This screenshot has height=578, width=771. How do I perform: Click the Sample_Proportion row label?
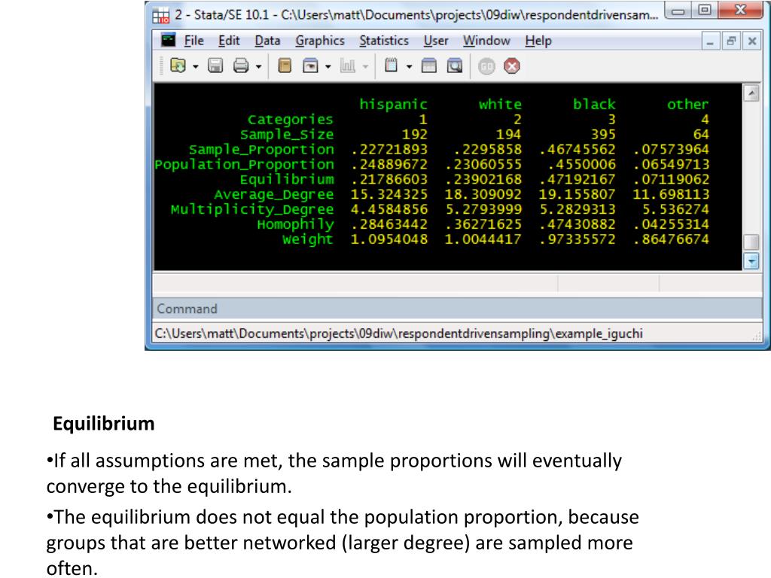(x=261, y=149)
